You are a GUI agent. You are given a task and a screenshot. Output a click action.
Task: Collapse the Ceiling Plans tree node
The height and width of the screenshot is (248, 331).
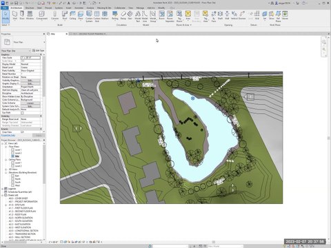[x=6, y=159]
